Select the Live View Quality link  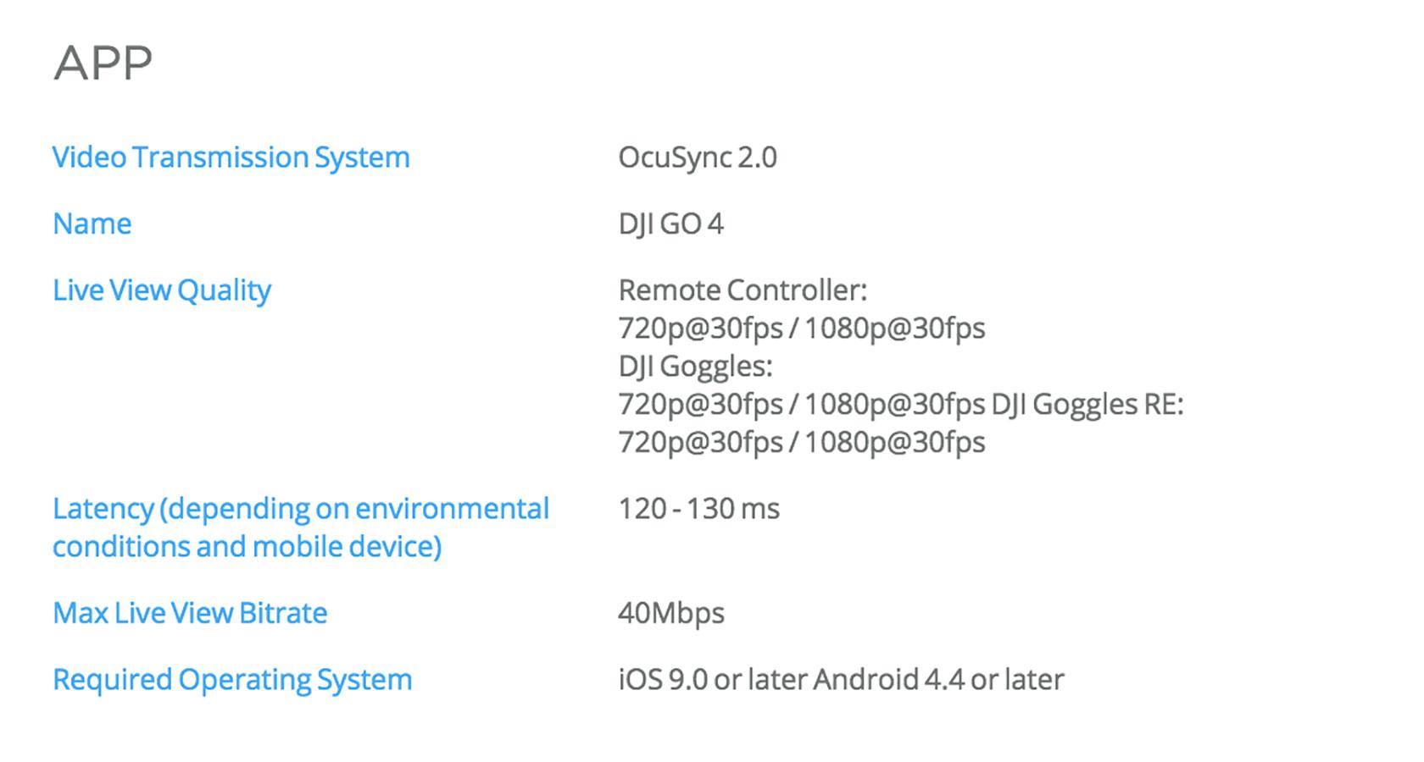coord(161,290)
